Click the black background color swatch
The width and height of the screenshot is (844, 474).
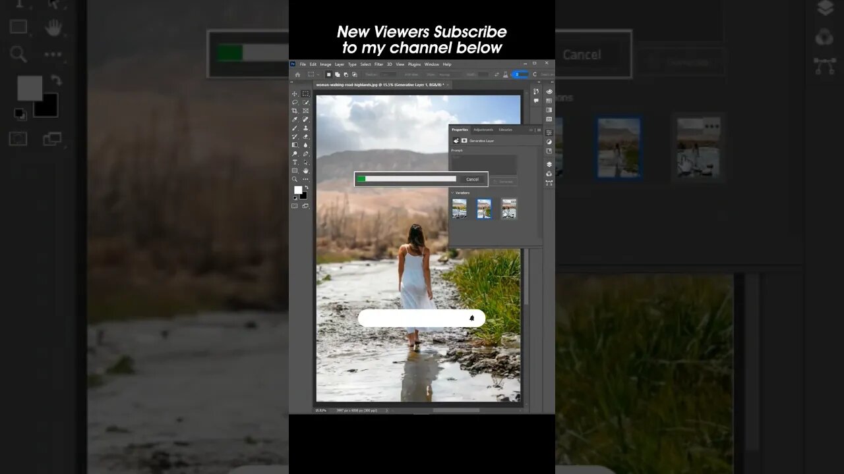coord(304,196)
